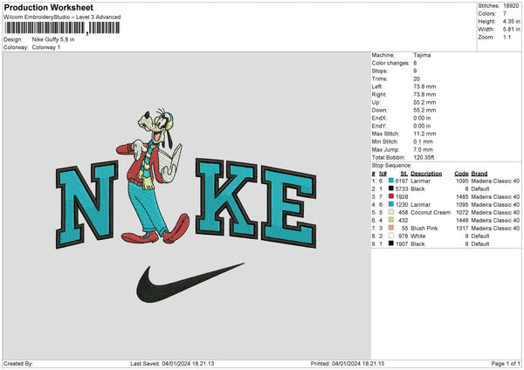Click the Production Worksheet title
This screenshot has height=370, width=524.
tap(48, 7)
